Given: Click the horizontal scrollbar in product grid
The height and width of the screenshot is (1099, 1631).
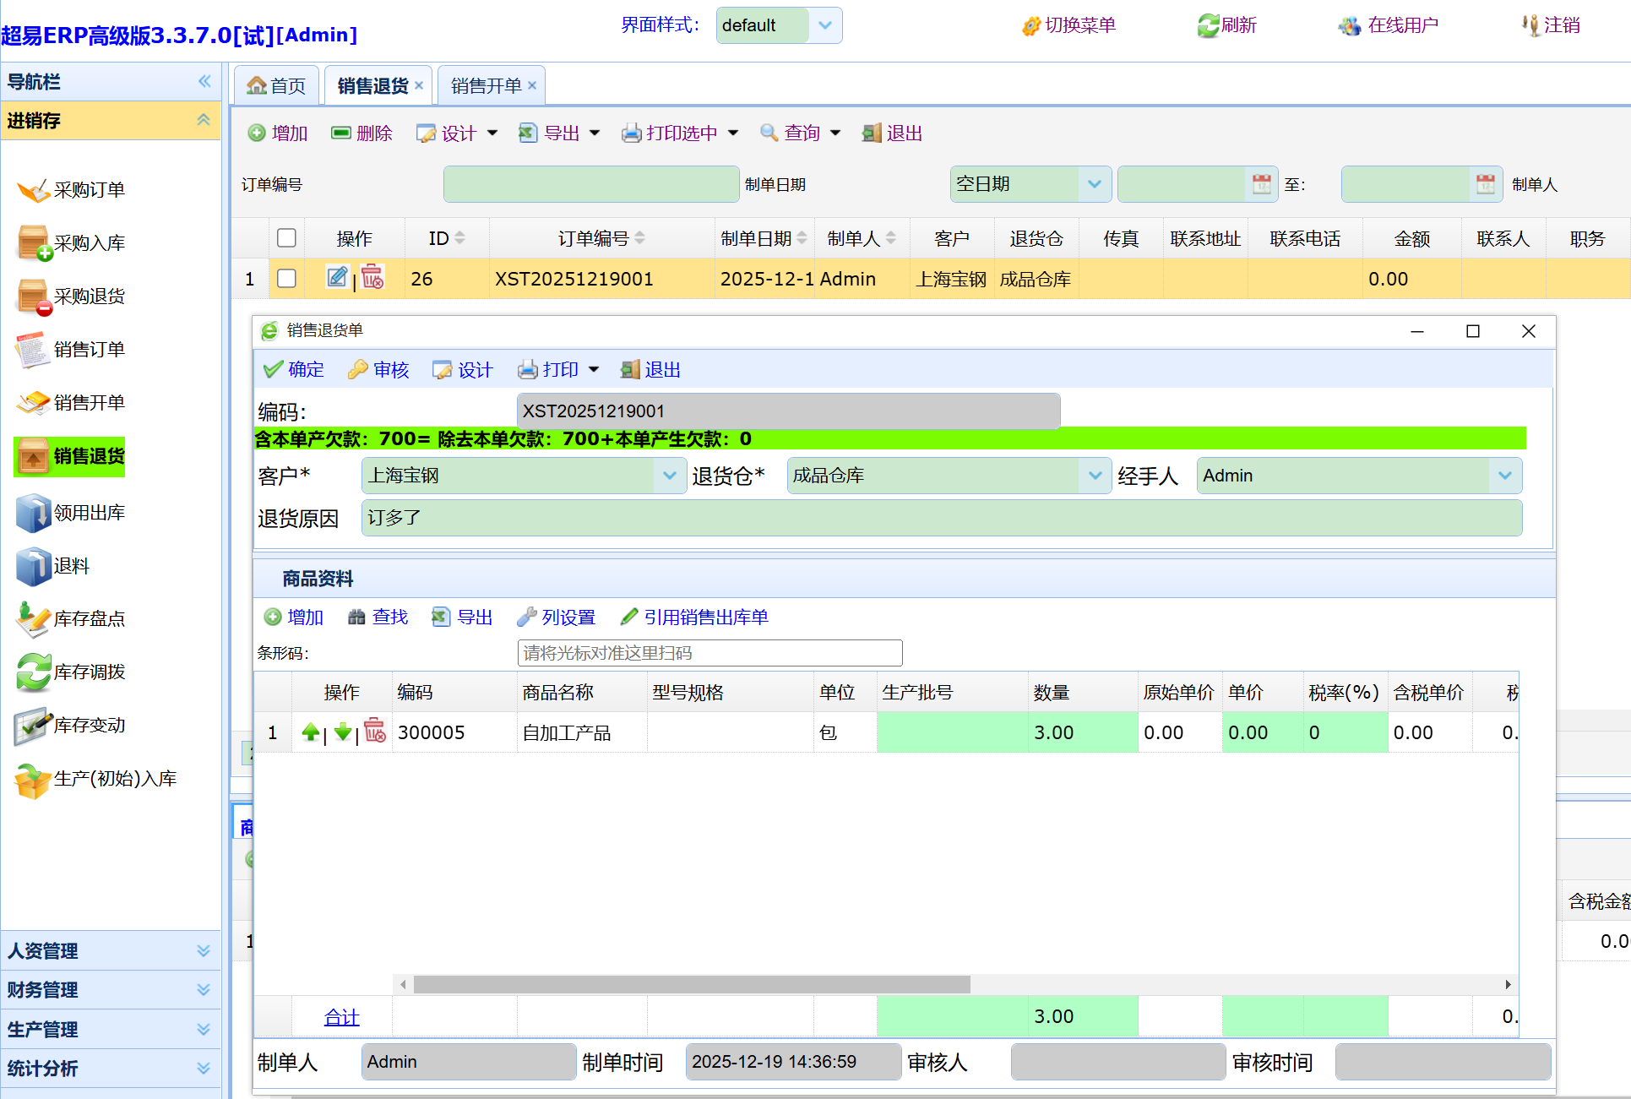Looking at the screenshot, I should tap(691, 985).
